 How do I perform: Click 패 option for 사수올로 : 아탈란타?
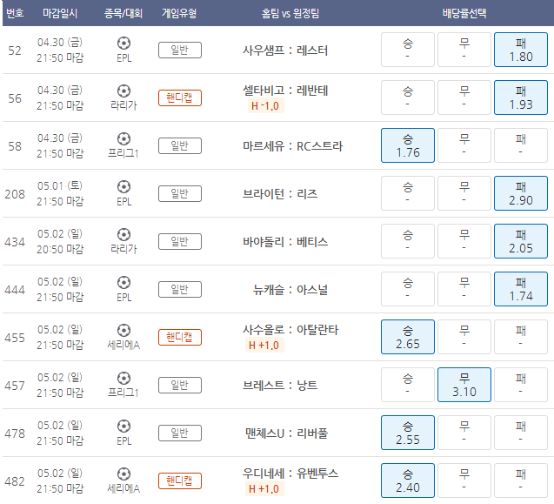pos(521,337)
